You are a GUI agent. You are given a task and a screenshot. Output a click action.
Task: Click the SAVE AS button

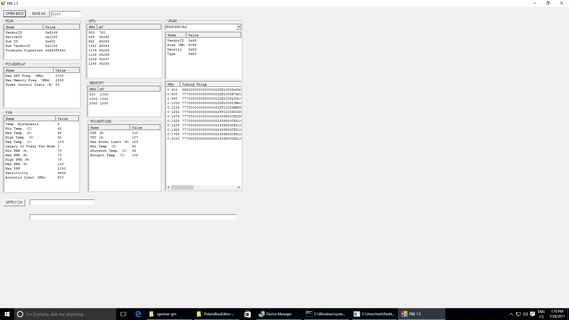point(39,14)
